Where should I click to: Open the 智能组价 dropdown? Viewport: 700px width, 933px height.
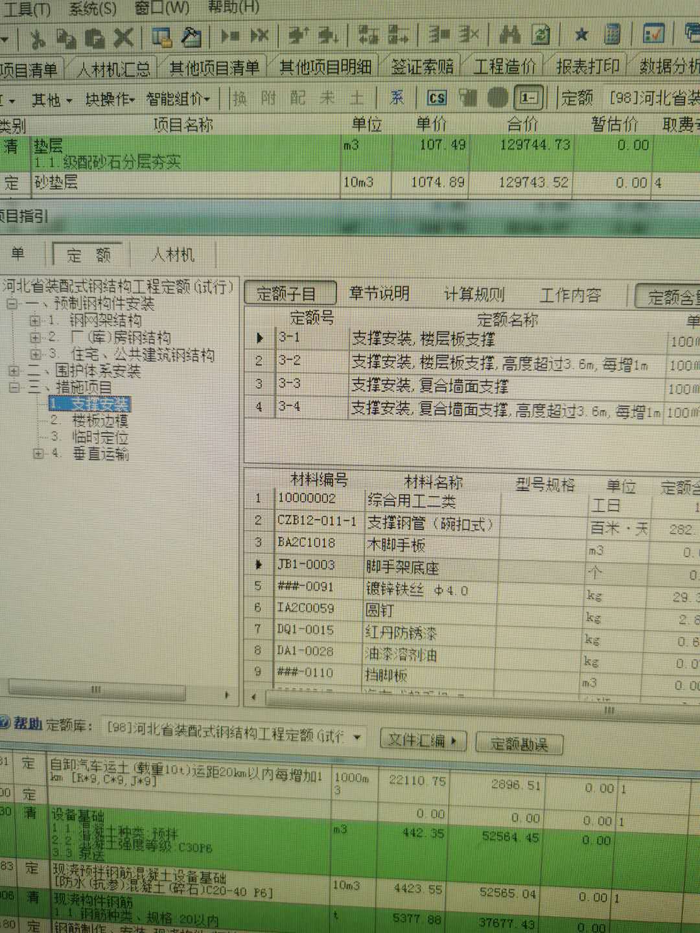(x=181, y=98)
